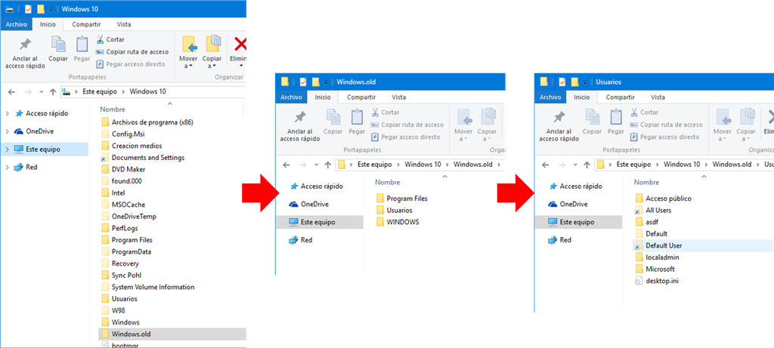Click Windows.old in Usuarios address bar
The image size is (774, 348).
click(x=732, y=165)
